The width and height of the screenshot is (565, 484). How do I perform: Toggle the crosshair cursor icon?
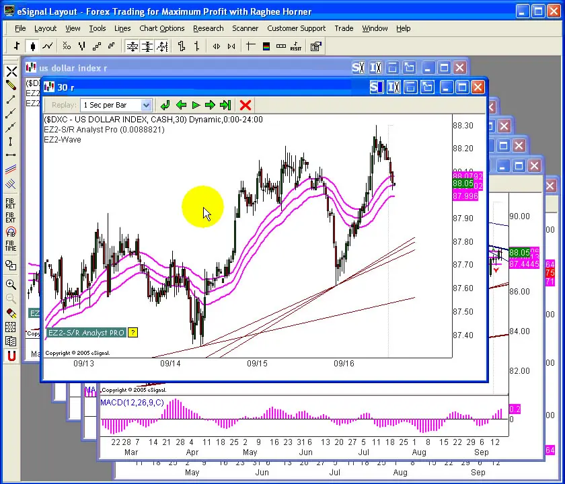coord(250,46)
